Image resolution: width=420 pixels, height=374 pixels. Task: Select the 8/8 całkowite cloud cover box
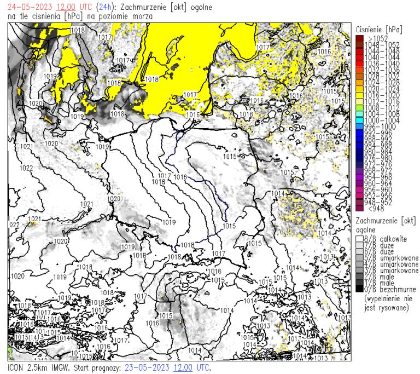[x=359, y=239]
